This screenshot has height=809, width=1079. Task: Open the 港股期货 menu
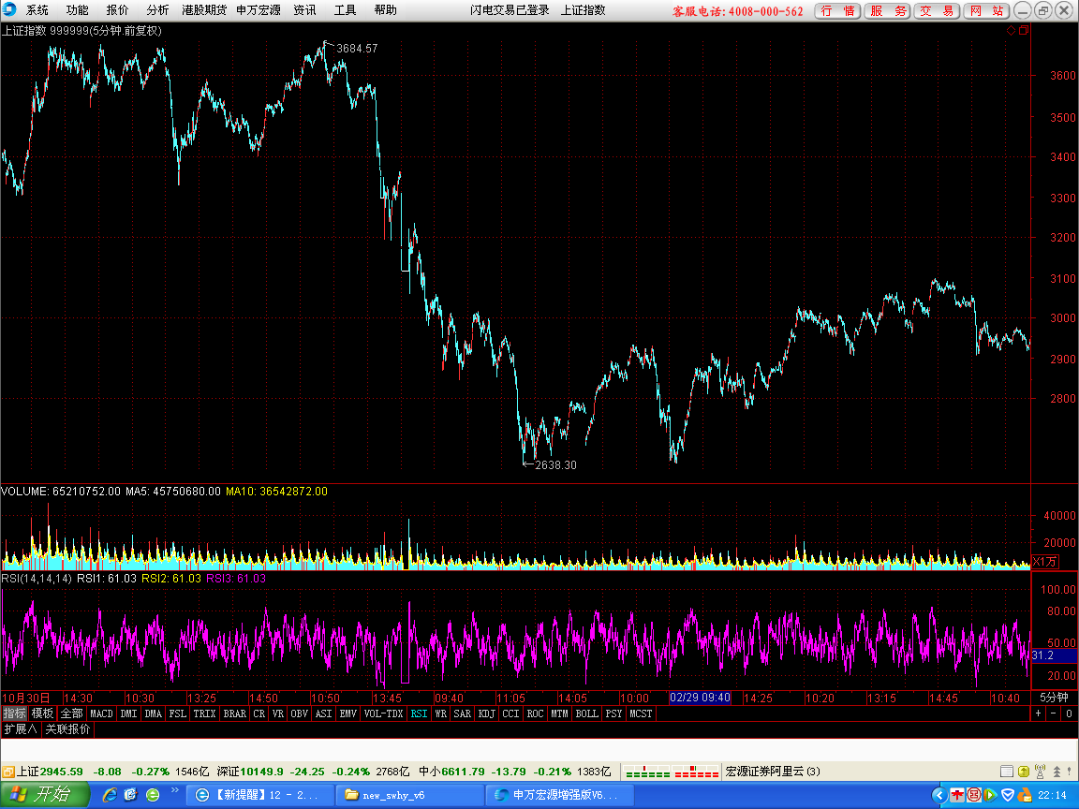203,9
